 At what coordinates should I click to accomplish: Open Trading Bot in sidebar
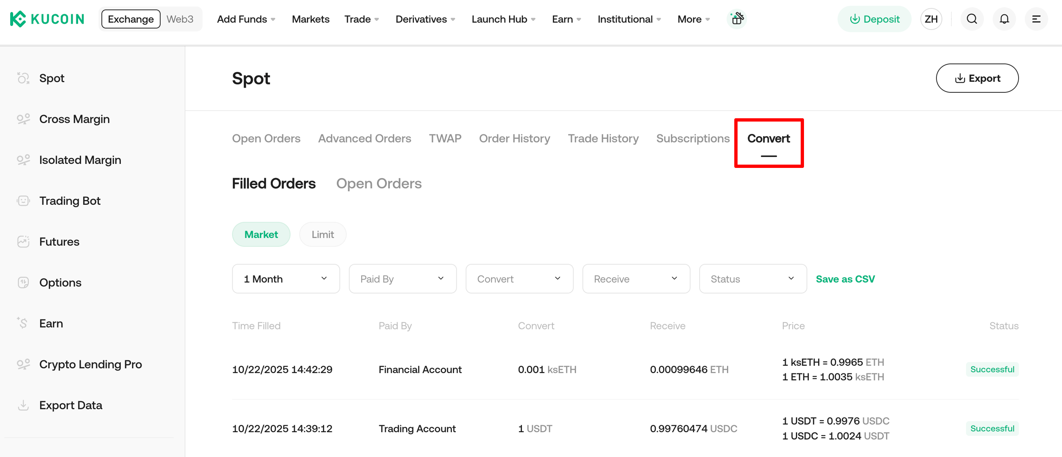[70, 201]
